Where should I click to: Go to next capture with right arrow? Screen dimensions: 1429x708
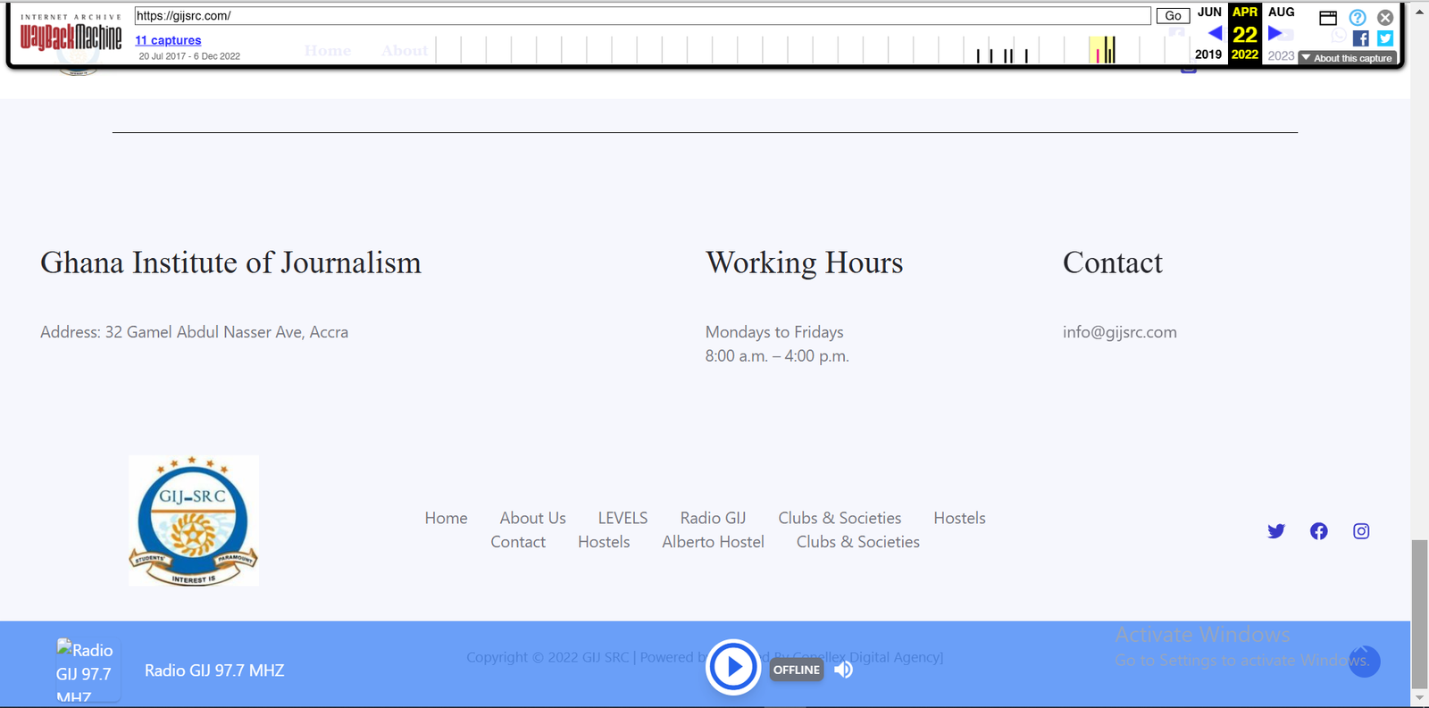pyautogui.click(x=1274, y=34)
